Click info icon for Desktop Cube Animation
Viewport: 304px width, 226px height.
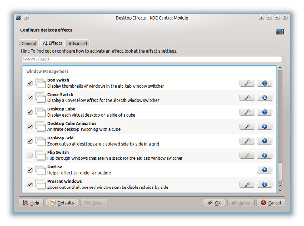point(265,127)
